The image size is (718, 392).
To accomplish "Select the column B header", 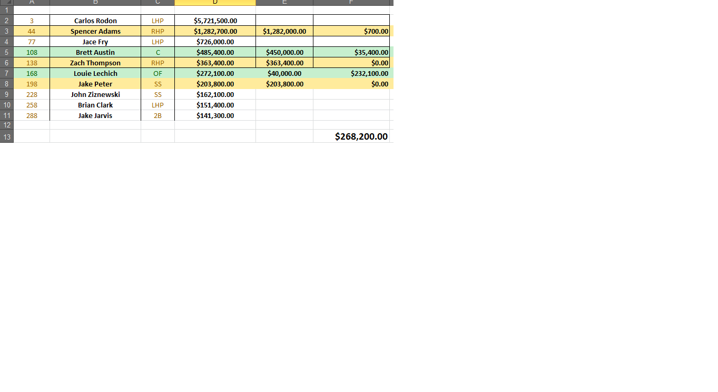I will point(95,3).
